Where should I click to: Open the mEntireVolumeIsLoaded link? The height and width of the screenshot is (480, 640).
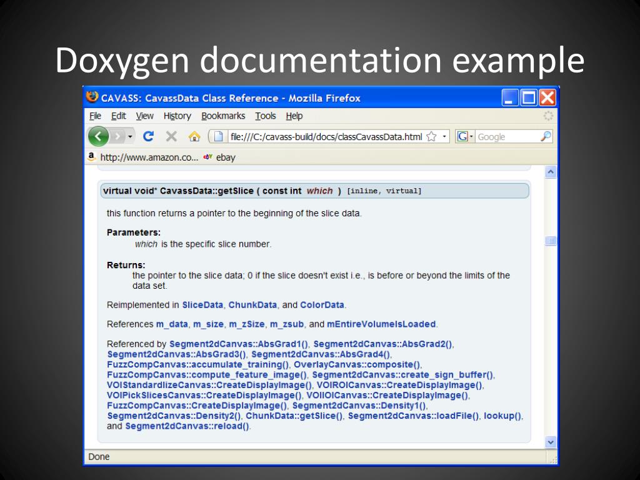[x=381, y=324]
